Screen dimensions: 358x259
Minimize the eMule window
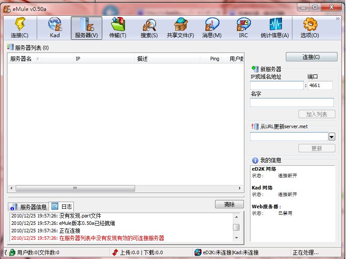coord(303,7)
